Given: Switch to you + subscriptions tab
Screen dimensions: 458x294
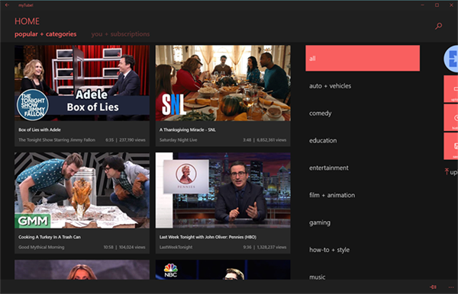Looking at the screenshot, I should coord(121,34).
